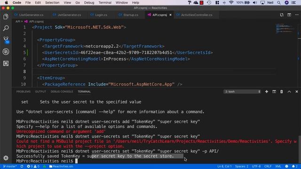Split the editor to the right
This screenshot has width=301, height=169.
point(289,15)
